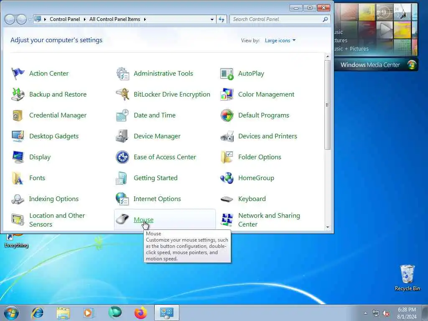Open Windows Explorer from taskbar
Image resolution: width=428 pixels, height=321 pixels.
[x=64, y=313]
